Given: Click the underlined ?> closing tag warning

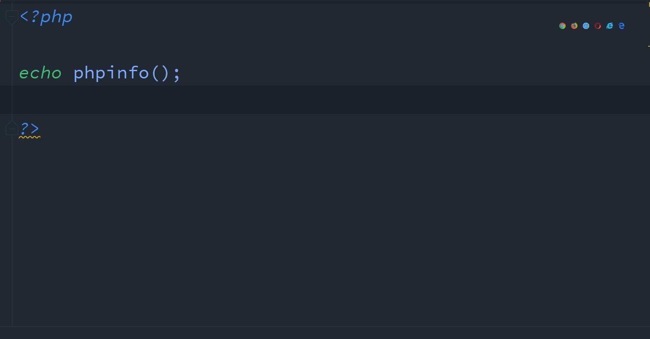Looking at the screenshot, I should (29, 129).
